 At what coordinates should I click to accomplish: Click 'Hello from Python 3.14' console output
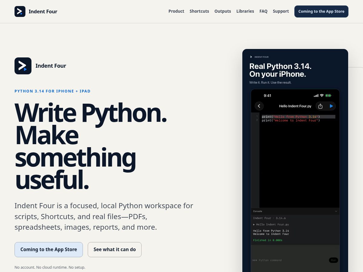(271, 231)
